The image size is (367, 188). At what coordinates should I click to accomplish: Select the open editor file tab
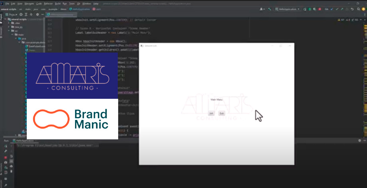[x=61, y=15]
